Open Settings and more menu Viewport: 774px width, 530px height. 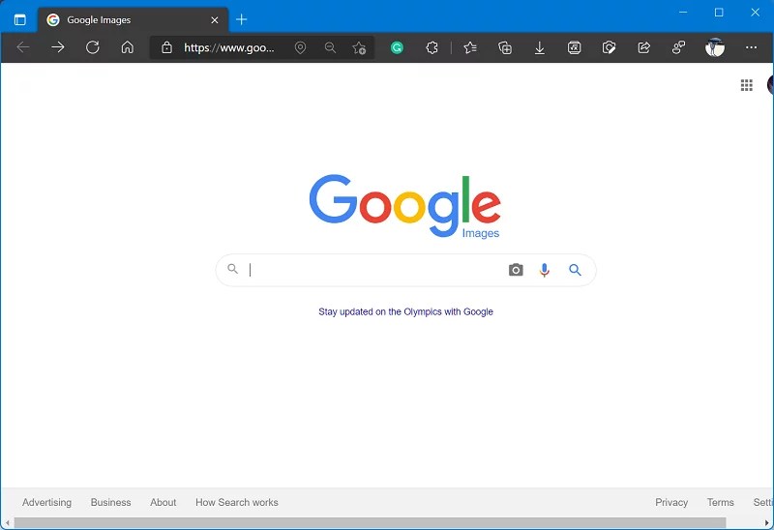click(x=752, y=47)
